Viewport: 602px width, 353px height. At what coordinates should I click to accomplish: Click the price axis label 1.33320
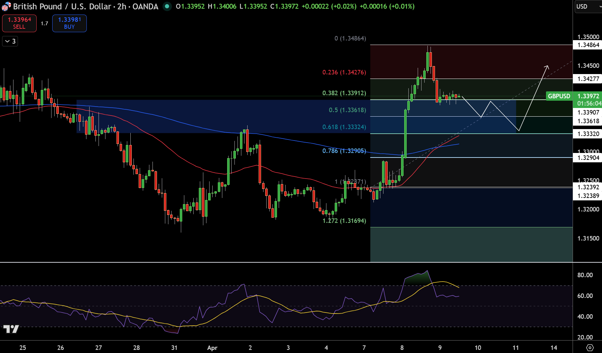(x=588, y=134)
